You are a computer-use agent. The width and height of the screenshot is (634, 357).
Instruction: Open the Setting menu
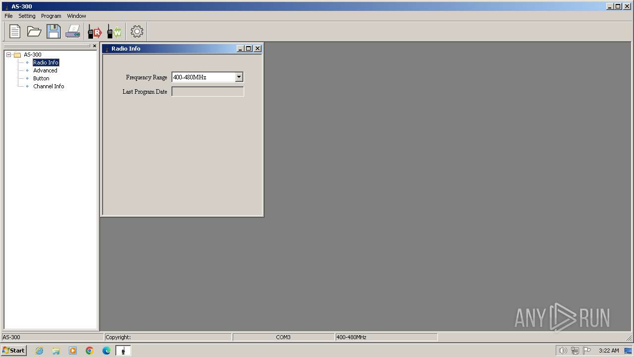click(27, 16)
